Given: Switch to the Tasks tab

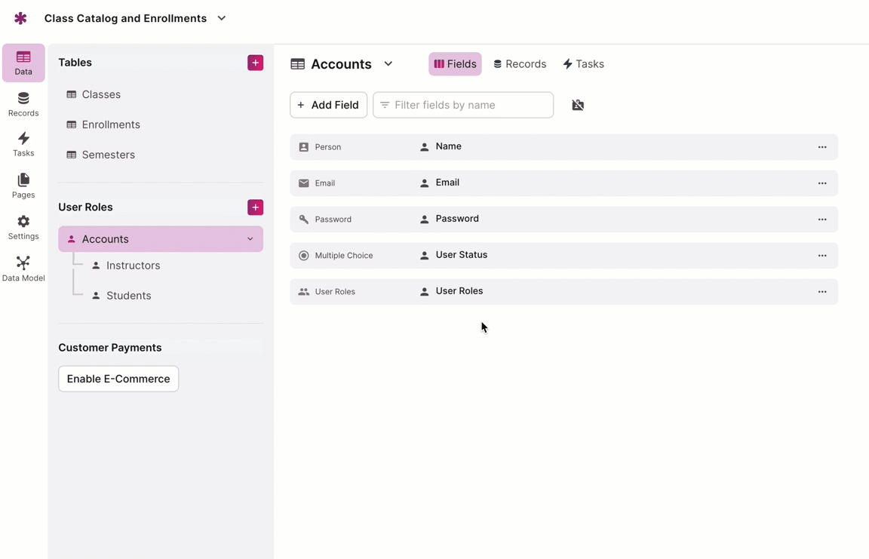Looking at the screenshot, I should pos(583,64).
